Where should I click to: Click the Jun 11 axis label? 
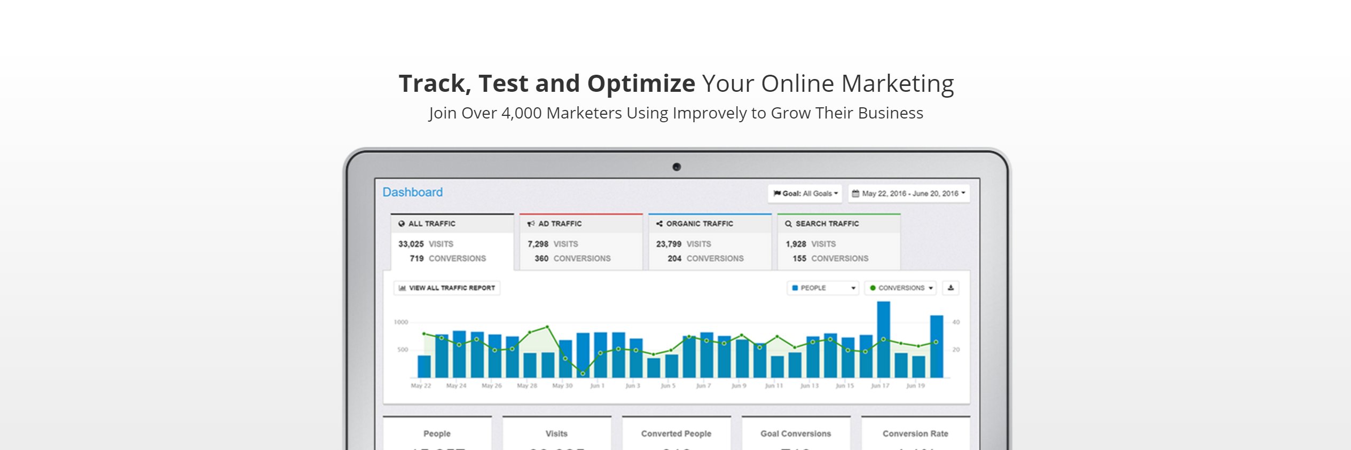coord(774,385)
